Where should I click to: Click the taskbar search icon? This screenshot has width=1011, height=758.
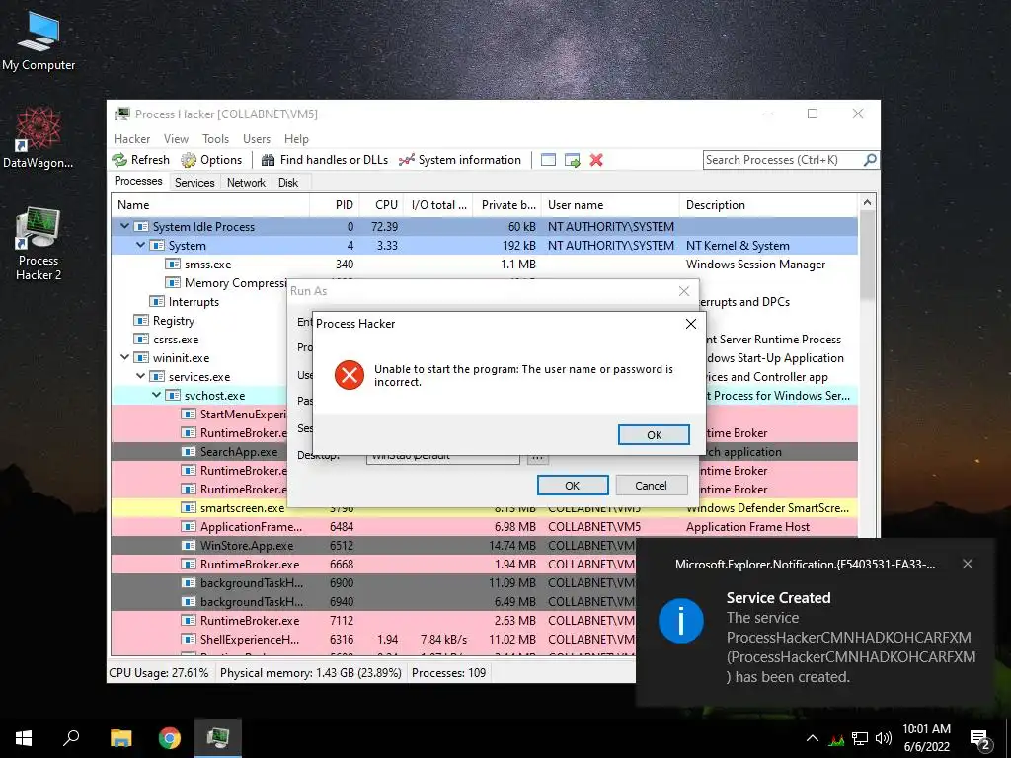(71, 738)
